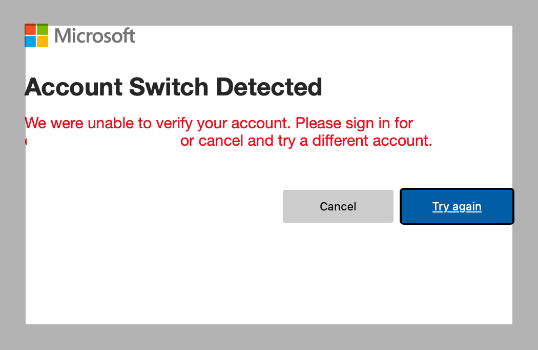Click the word Detected in the heading

269,87
